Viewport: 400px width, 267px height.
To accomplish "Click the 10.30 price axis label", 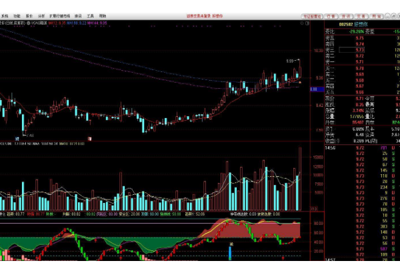I will (x=319, y=51).
